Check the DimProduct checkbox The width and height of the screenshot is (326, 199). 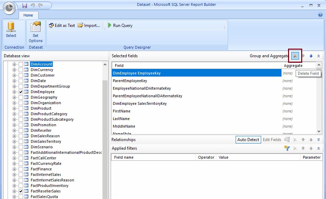coord(21,108)
